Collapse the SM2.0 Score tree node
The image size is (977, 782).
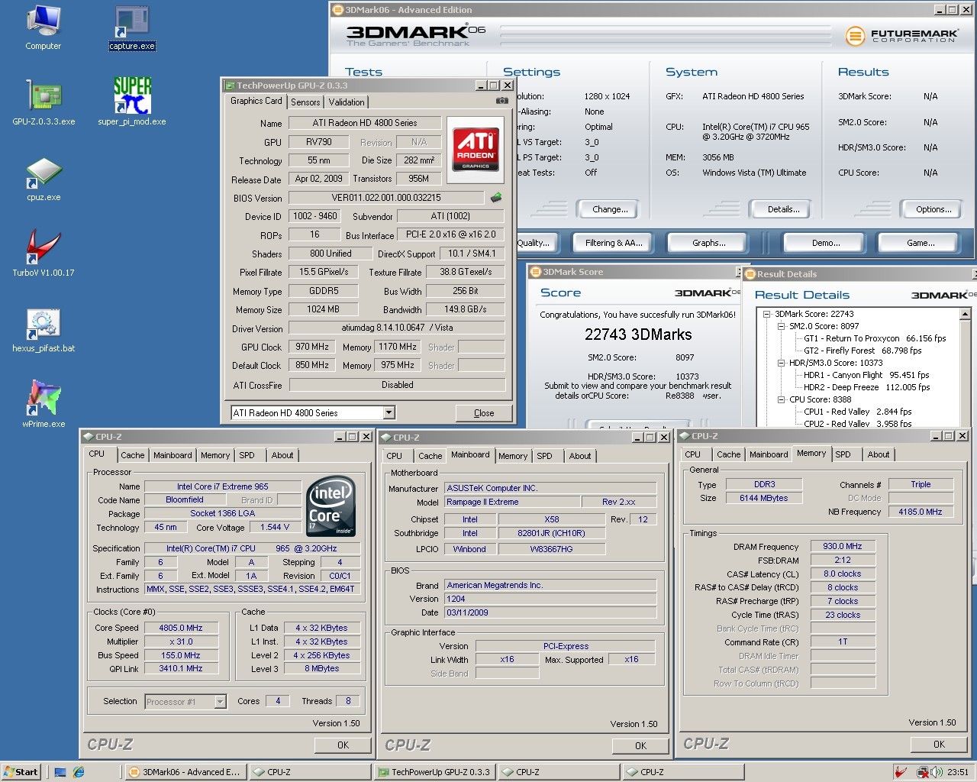tap(781, 326)
